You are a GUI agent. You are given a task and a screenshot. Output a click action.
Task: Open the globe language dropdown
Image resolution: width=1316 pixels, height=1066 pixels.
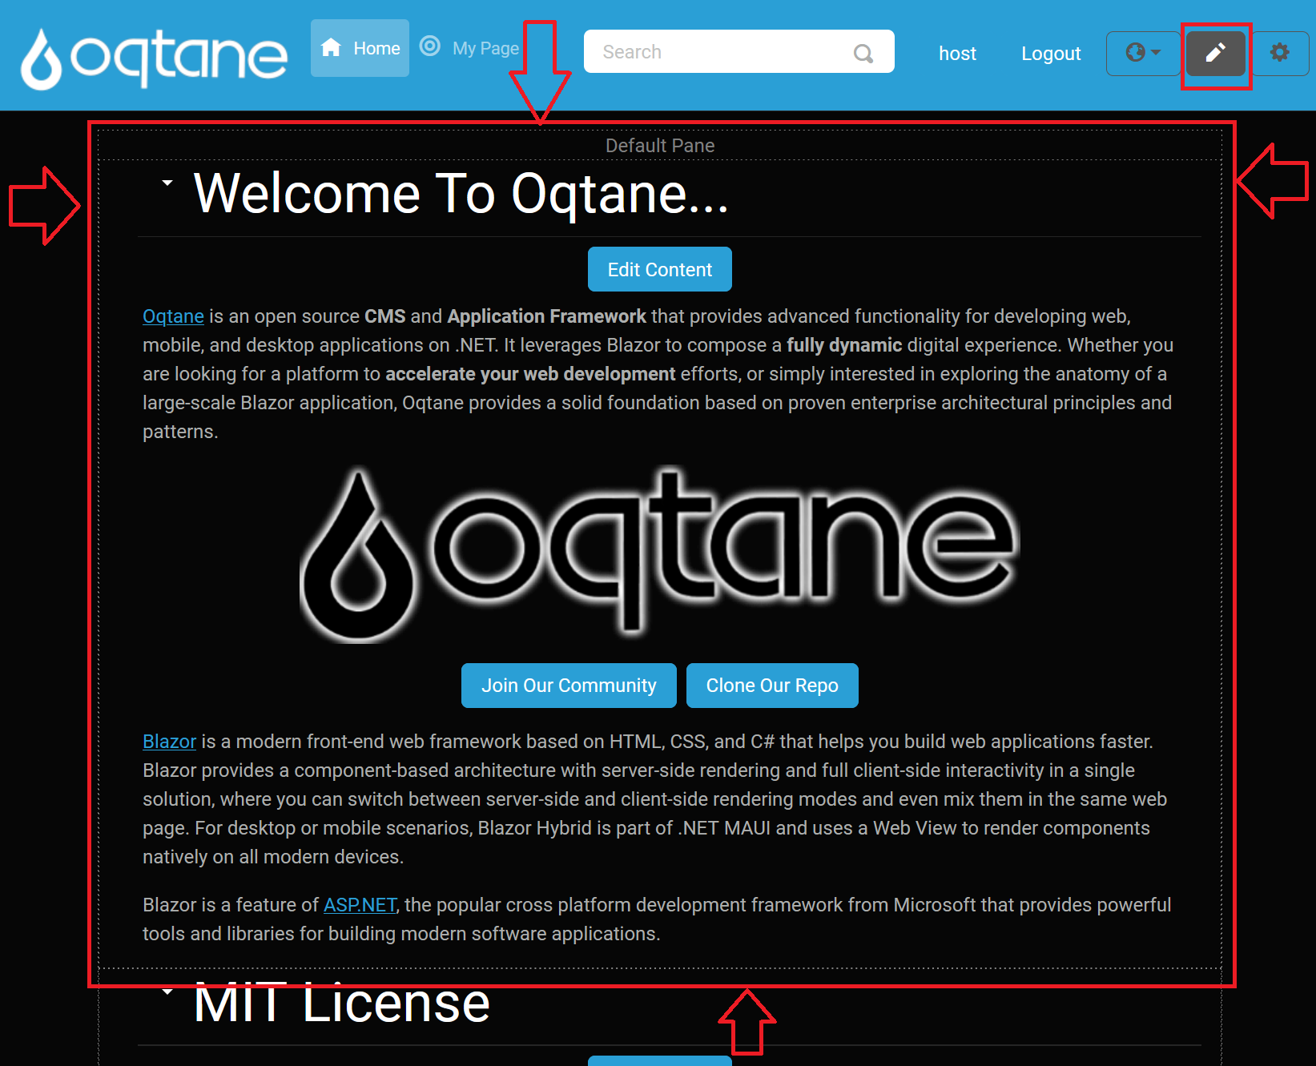tap(1143, 53)
